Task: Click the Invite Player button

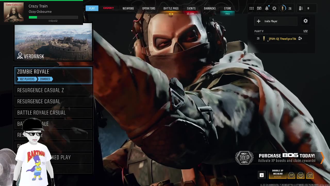Action: click(x=276, y=21)
